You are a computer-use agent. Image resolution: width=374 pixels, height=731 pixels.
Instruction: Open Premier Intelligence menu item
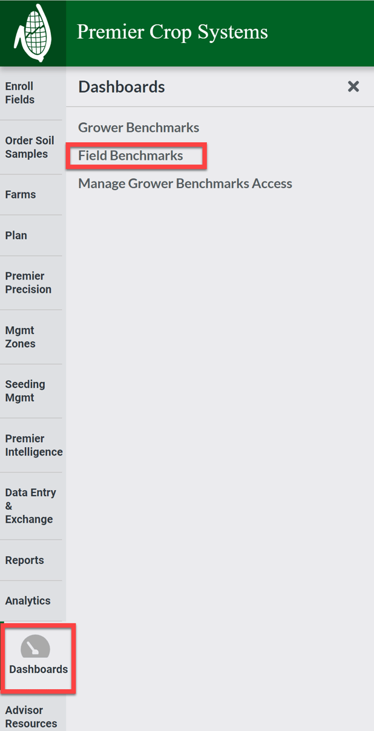click(x=34, y=445)
